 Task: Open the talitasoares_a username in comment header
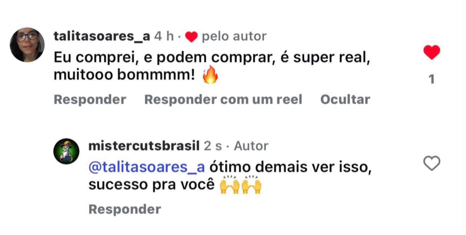pyautogui.click(x=102, y=36)
